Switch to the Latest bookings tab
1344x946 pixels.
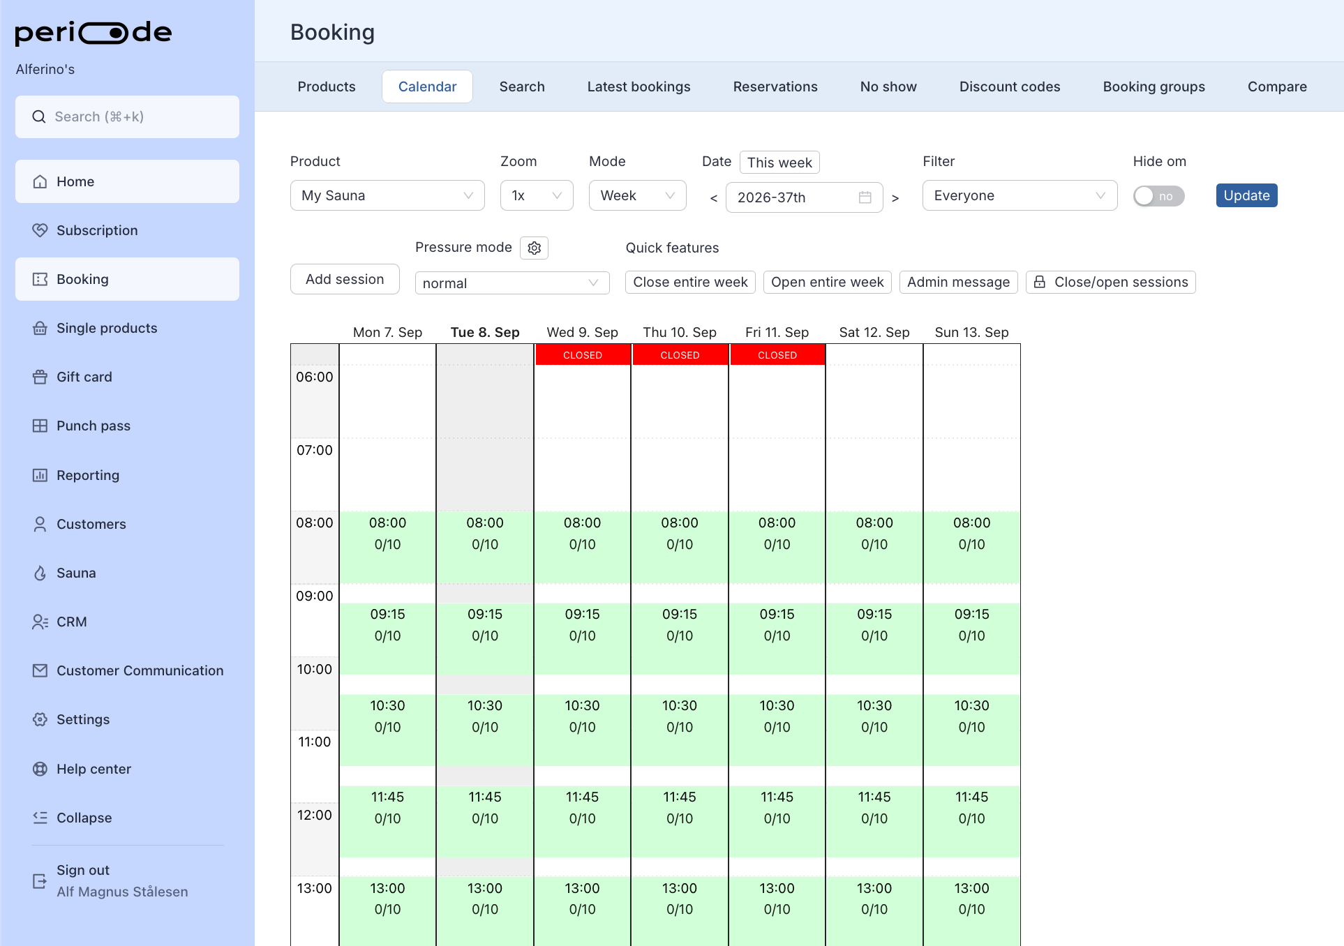click(639, 87)
